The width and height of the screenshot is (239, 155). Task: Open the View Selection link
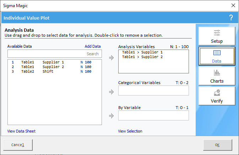point(130,131)
